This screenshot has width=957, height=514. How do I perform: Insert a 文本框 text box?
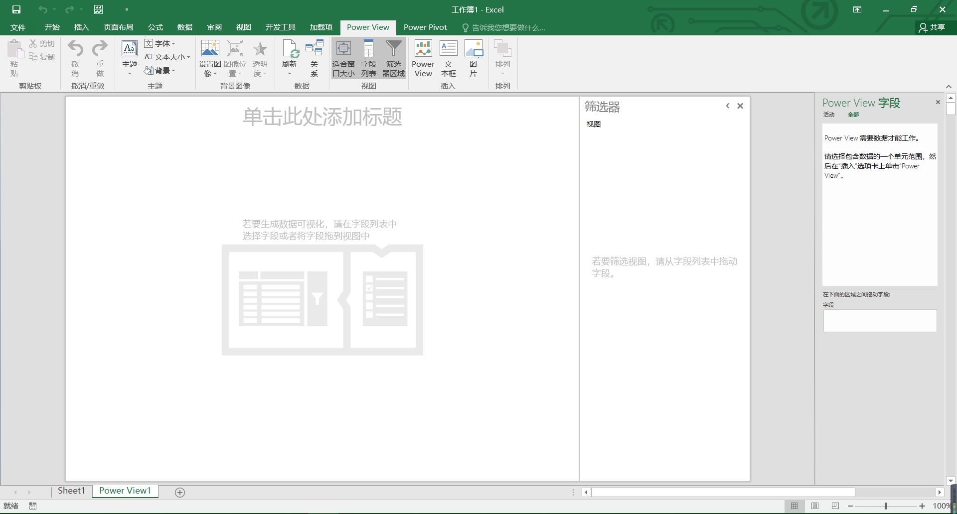click(x=449, y=59)
